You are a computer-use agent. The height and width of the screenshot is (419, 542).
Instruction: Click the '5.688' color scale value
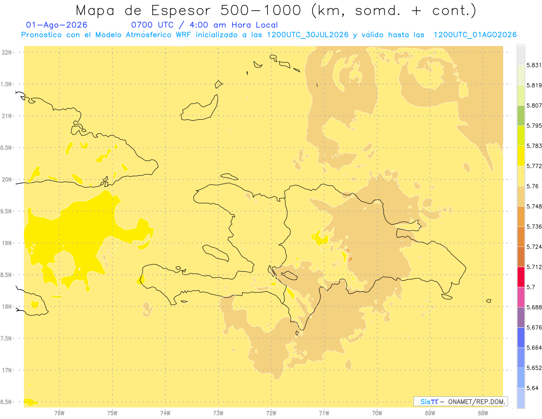point(534,307)
